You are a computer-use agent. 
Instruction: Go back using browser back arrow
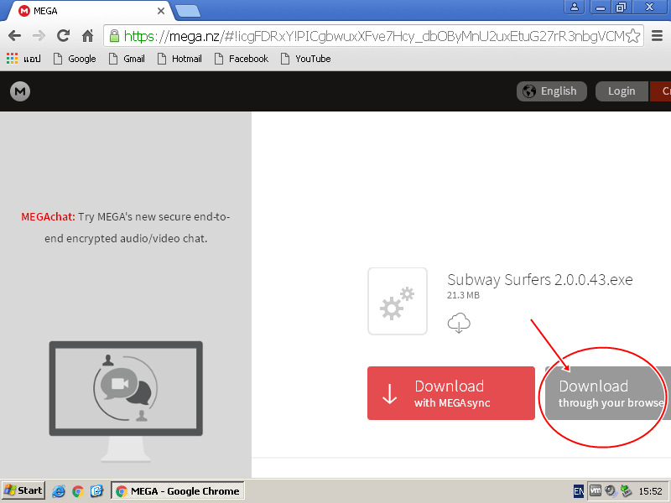14,36
